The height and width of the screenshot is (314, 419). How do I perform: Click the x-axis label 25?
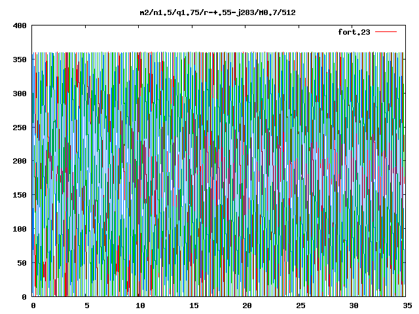tap(301, 305)
